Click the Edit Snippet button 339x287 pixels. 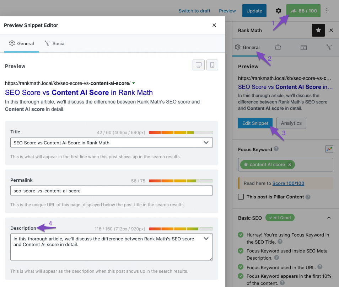(255, 123)
